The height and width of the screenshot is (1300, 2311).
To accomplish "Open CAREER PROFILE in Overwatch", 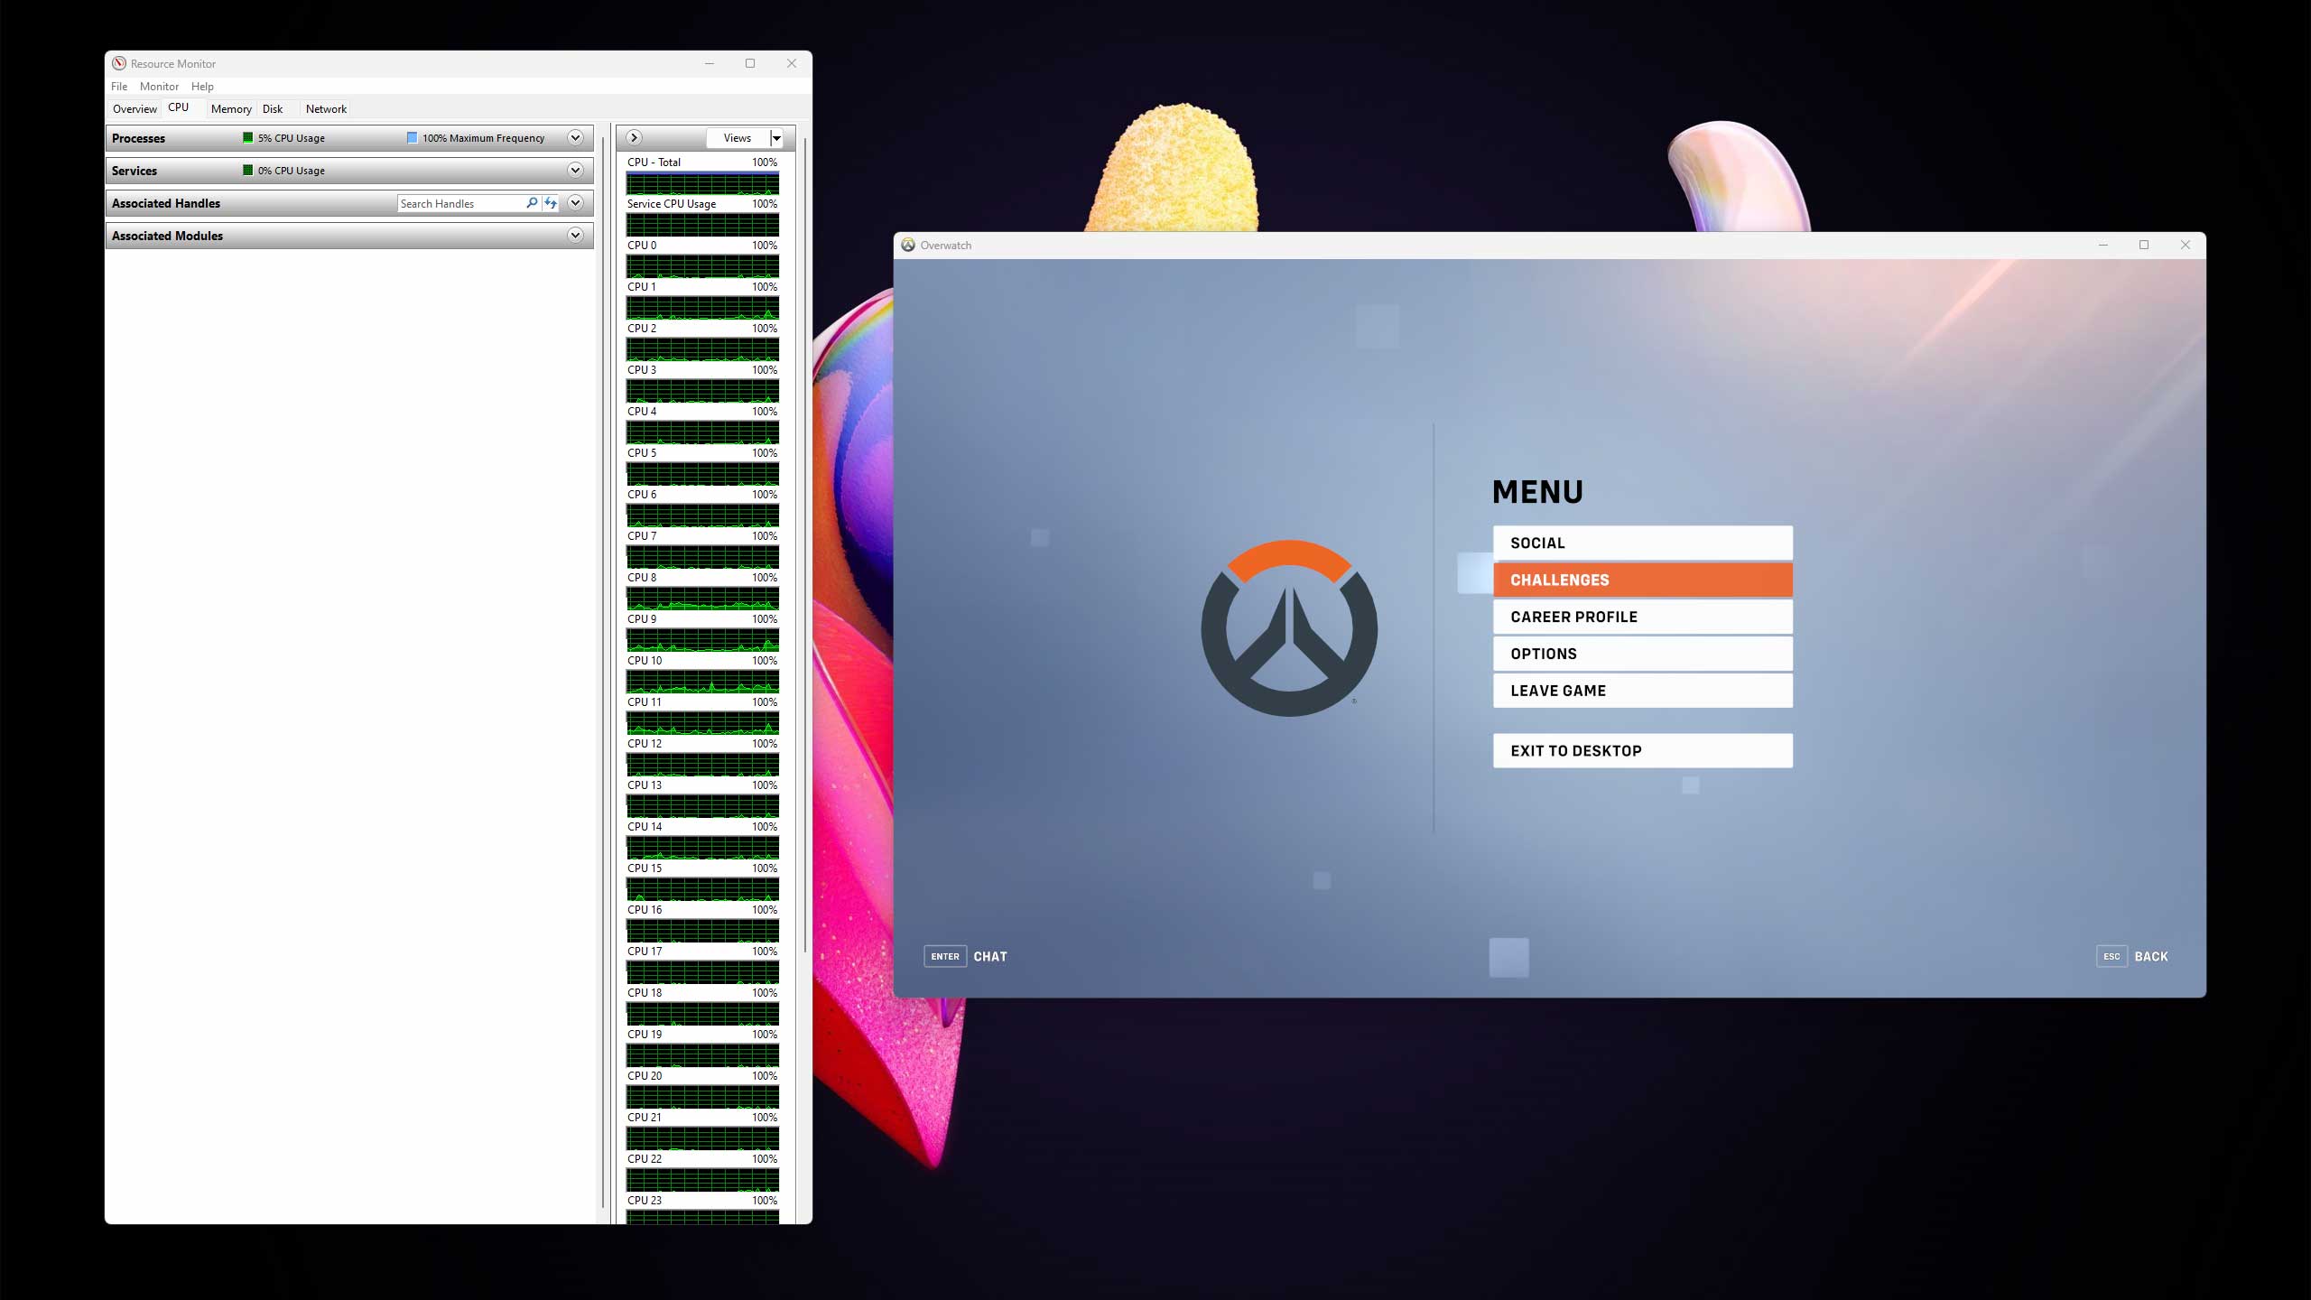I will [1643, 617].
